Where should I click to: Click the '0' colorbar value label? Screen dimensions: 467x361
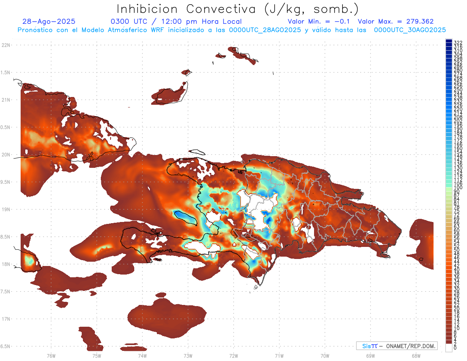click(455, 349)
